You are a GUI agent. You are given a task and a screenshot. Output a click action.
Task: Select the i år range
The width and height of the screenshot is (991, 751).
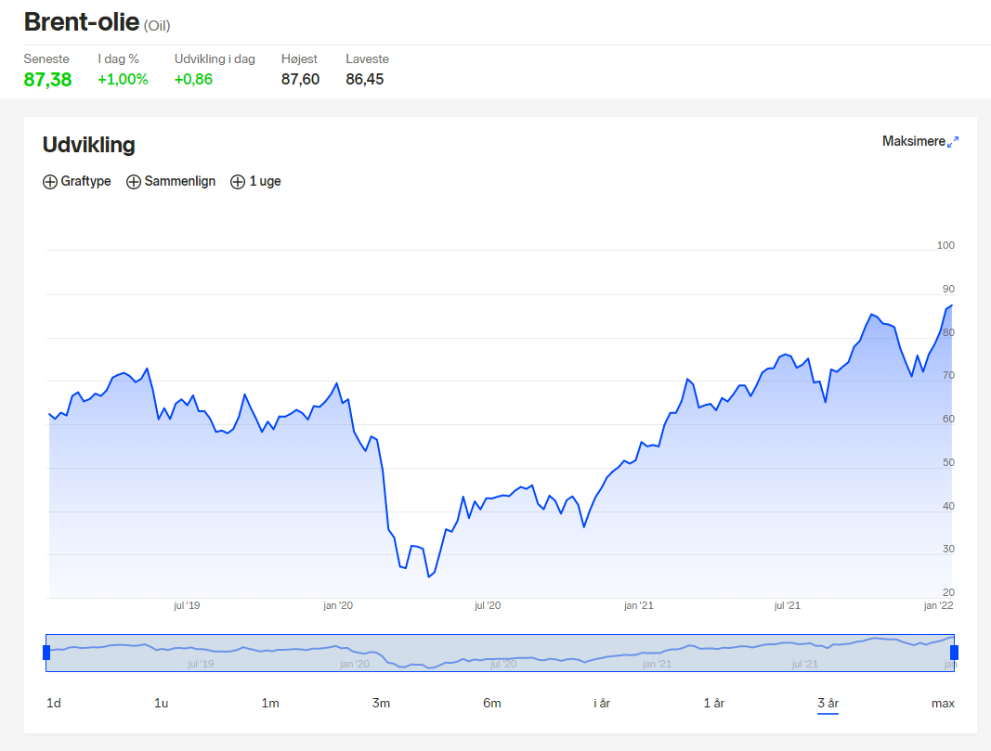[602, 703]
